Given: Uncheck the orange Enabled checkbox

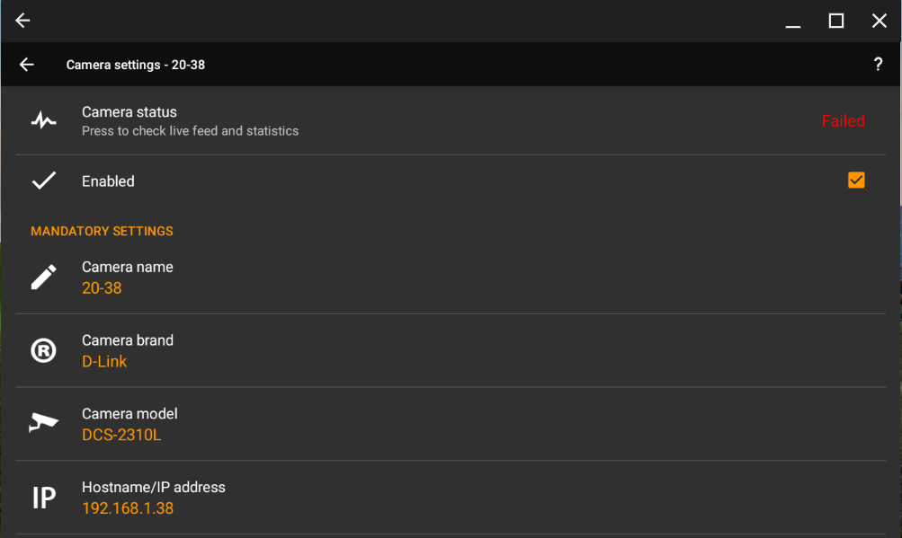Looking at the screenshot, I should point(856,180).
